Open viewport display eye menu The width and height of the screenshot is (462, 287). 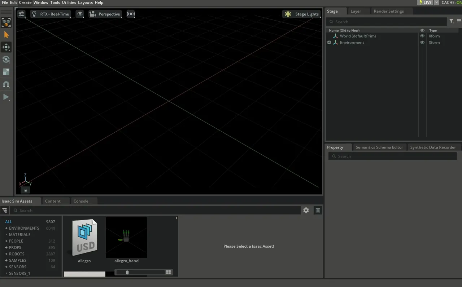(80, 14)
